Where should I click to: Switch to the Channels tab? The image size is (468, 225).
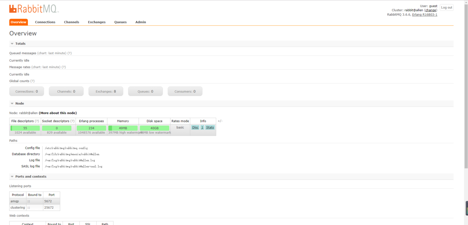[71, 22]
